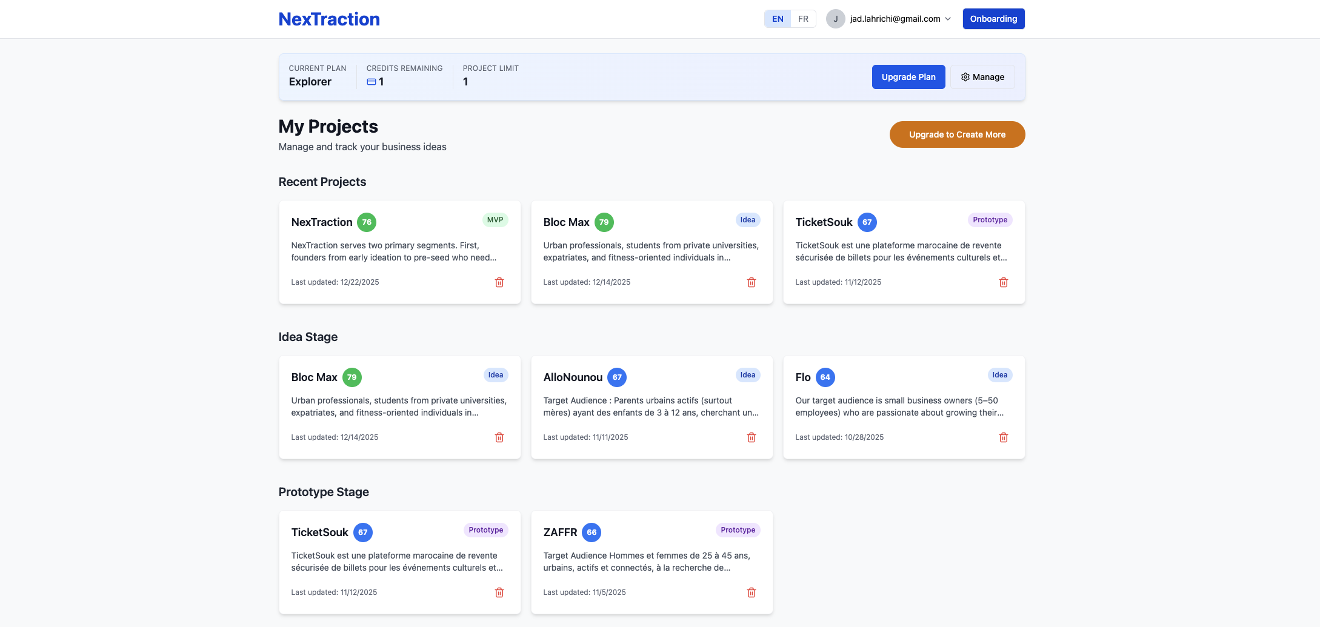Click the credit card icon beside credits remaining
This screenshot has height=627, width=1320.
(370, 81)
